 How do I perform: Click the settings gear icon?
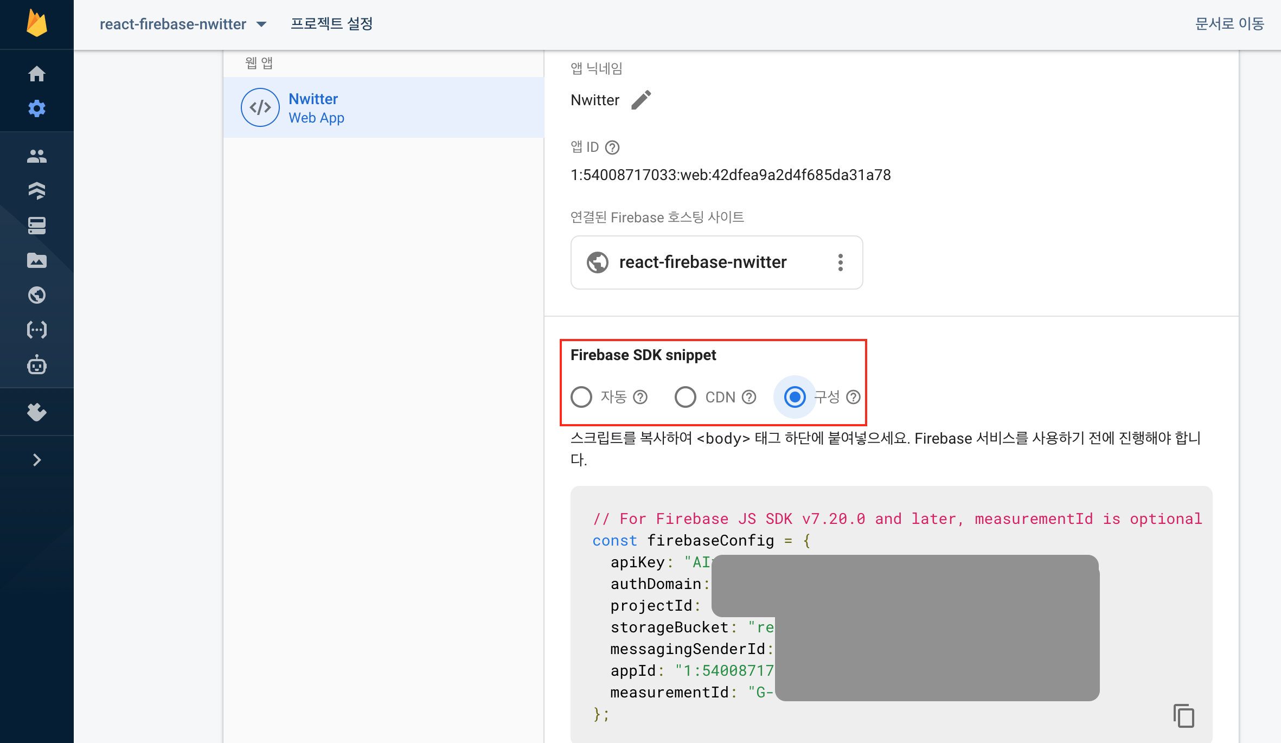(37, 108)
